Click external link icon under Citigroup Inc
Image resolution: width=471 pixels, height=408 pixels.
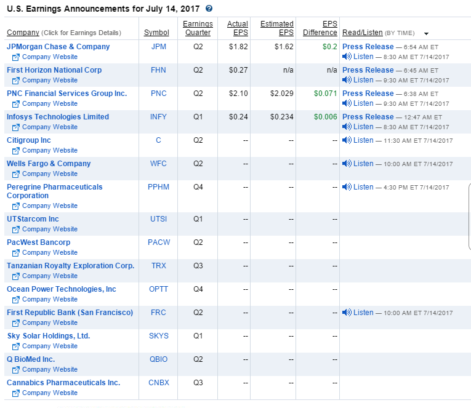tap(15, 151)
